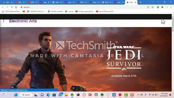Click the scrollbar down arrow
Viewport: 174px width, 98px height.
coord(173,90)
